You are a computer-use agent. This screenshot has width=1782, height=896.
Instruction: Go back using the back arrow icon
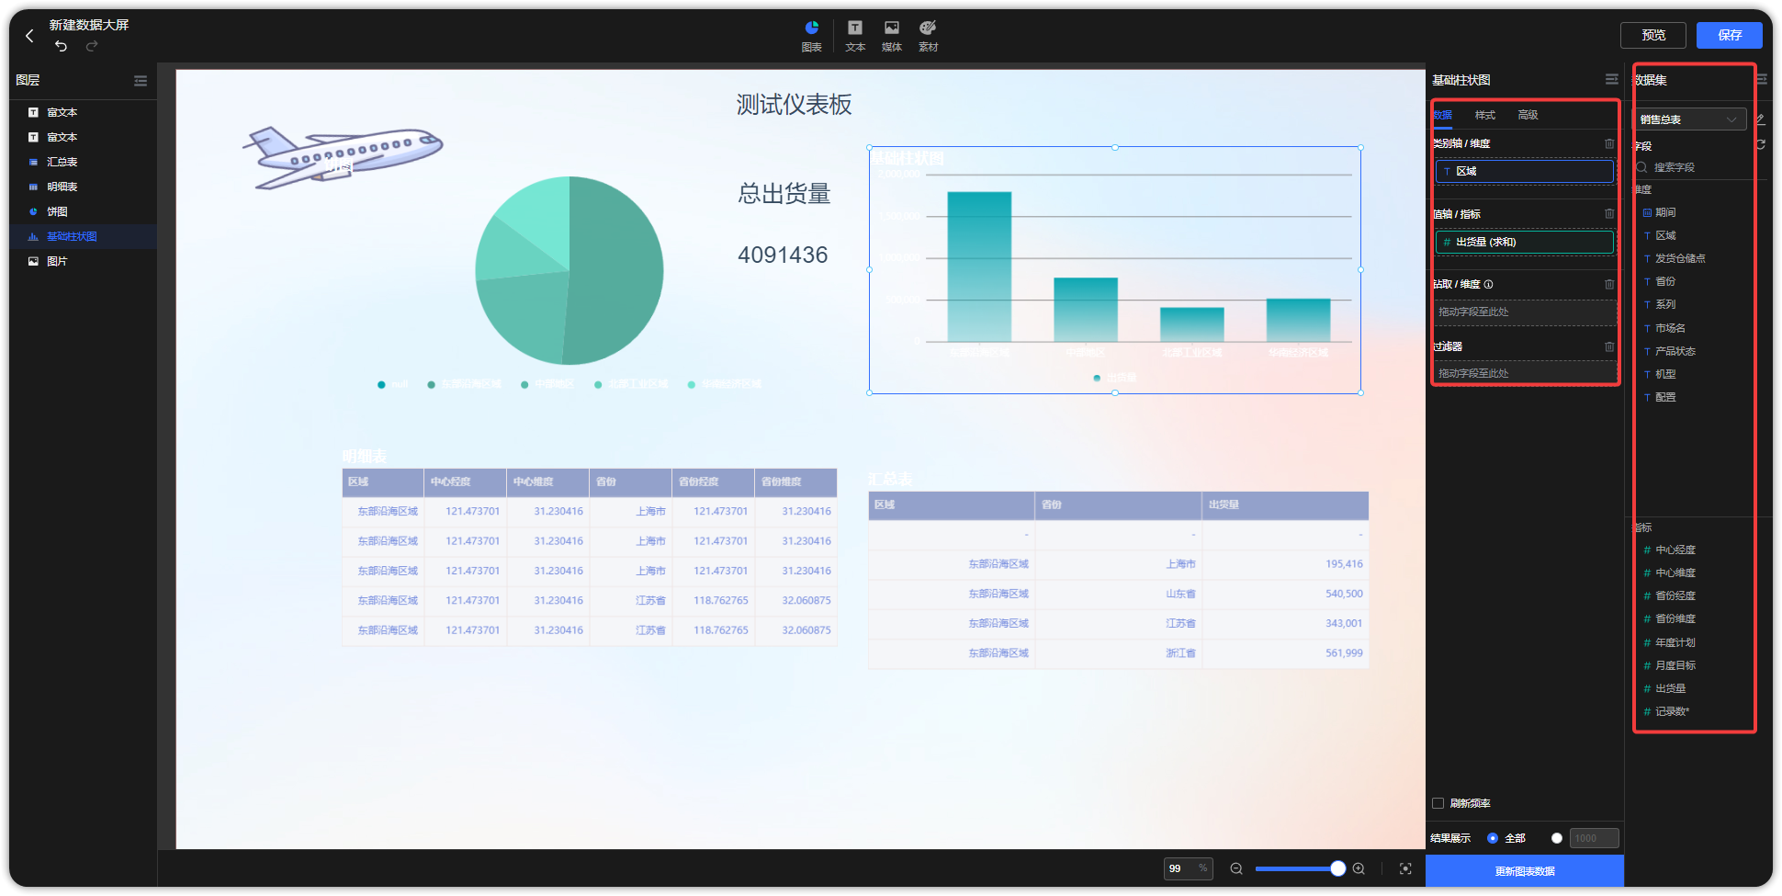tap(29, 36)
